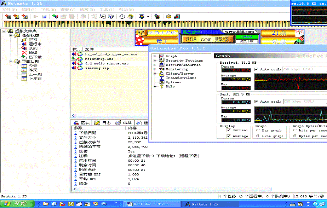This screenshot has width=327, height=208.
Task: Select the 正常 tree item
Action: coord(33,40)
